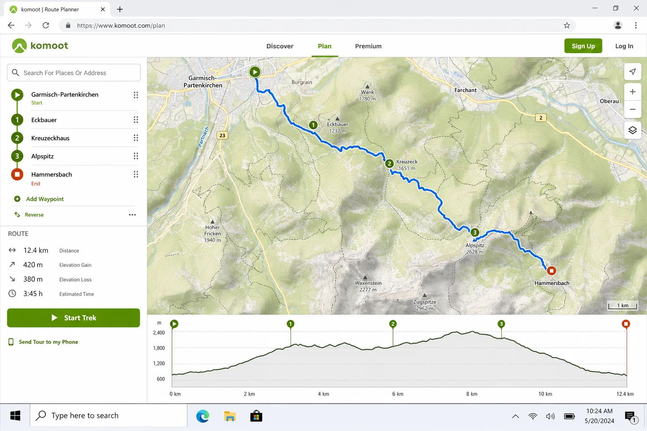Click the end marker on elevation profile
This screenshot has height=431, width=647.
tap(626, 324)
